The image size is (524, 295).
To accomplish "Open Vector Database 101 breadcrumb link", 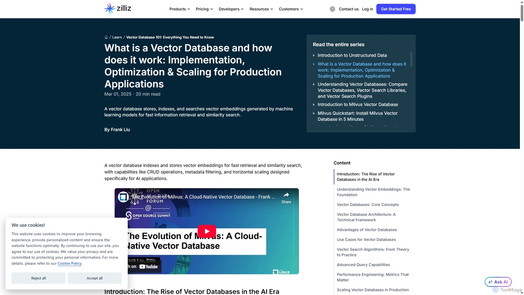I will pos(170,37).
